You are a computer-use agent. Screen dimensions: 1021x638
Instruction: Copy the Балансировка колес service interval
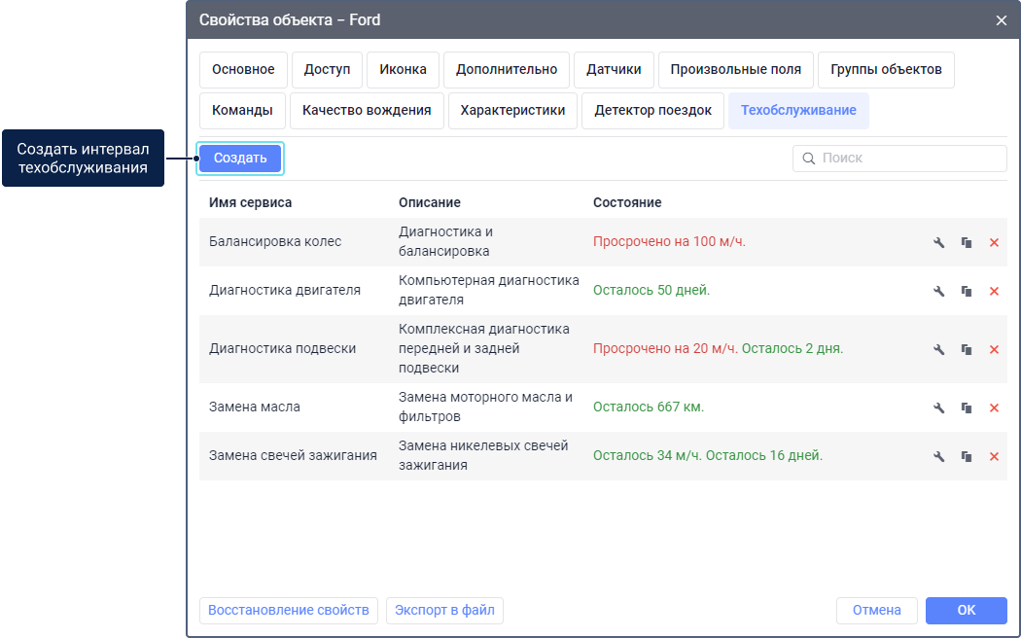coord(967,242)
